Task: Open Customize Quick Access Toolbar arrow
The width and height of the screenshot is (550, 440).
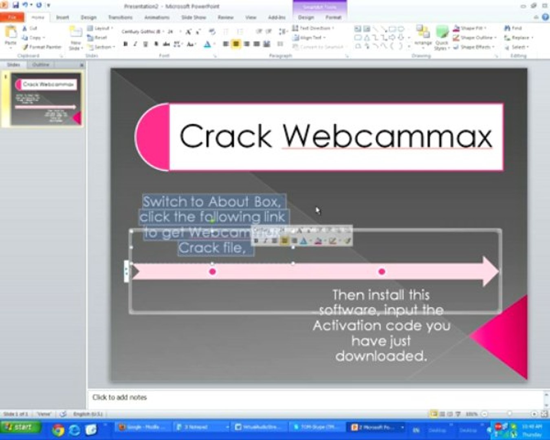Action: tap(48, 6)
